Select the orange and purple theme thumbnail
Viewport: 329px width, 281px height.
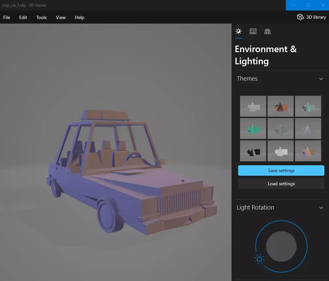click(308, 151)
